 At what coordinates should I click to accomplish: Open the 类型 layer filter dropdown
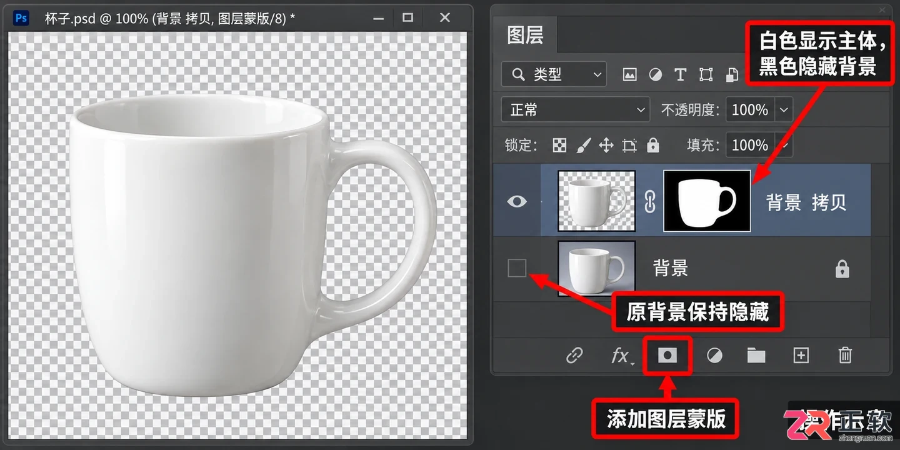tap(553, 75)
